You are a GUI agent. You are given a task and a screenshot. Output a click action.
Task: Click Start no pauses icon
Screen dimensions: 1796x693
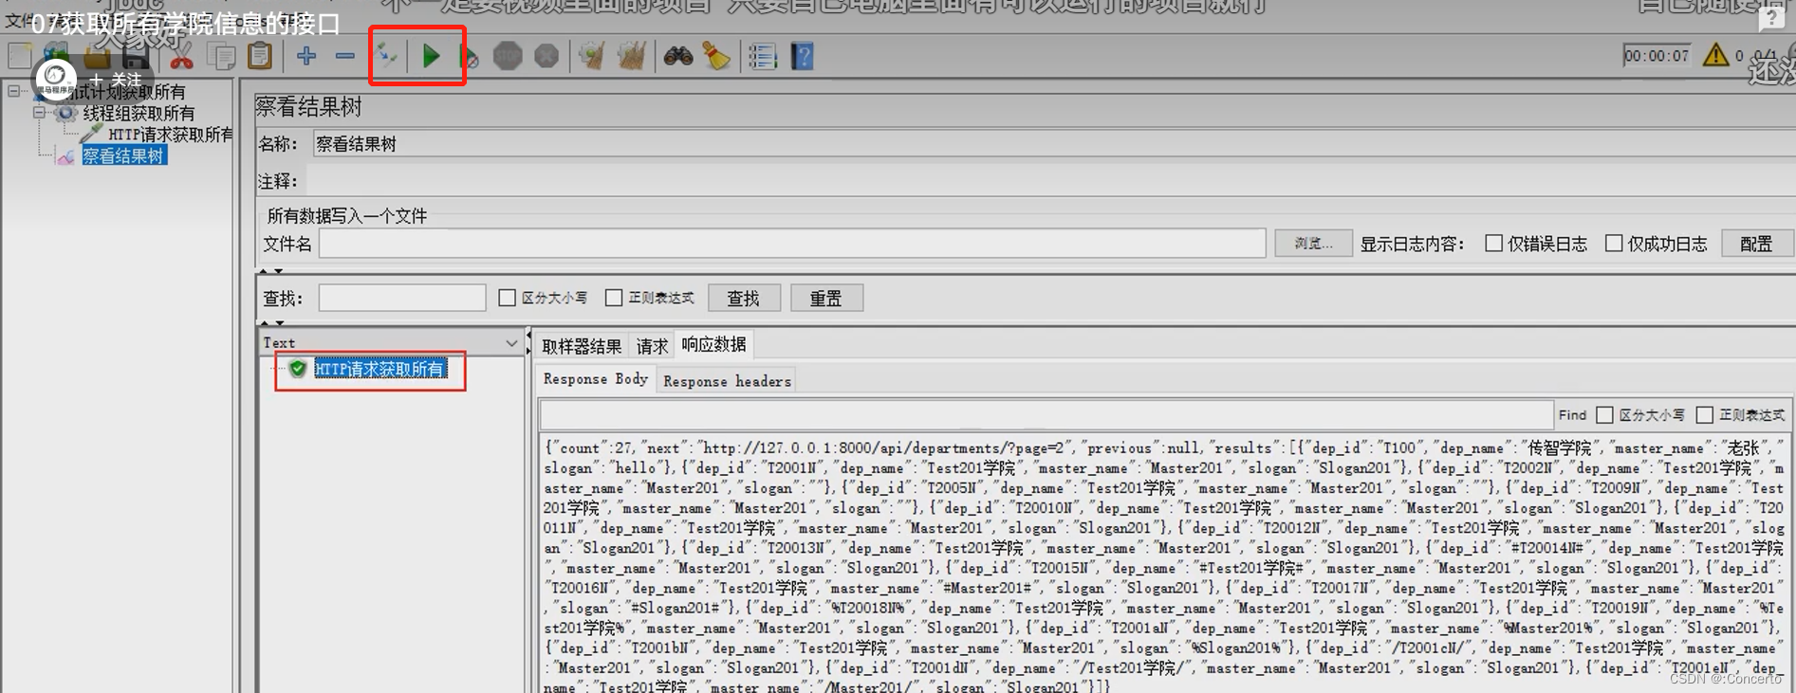[x=469, y=56]
